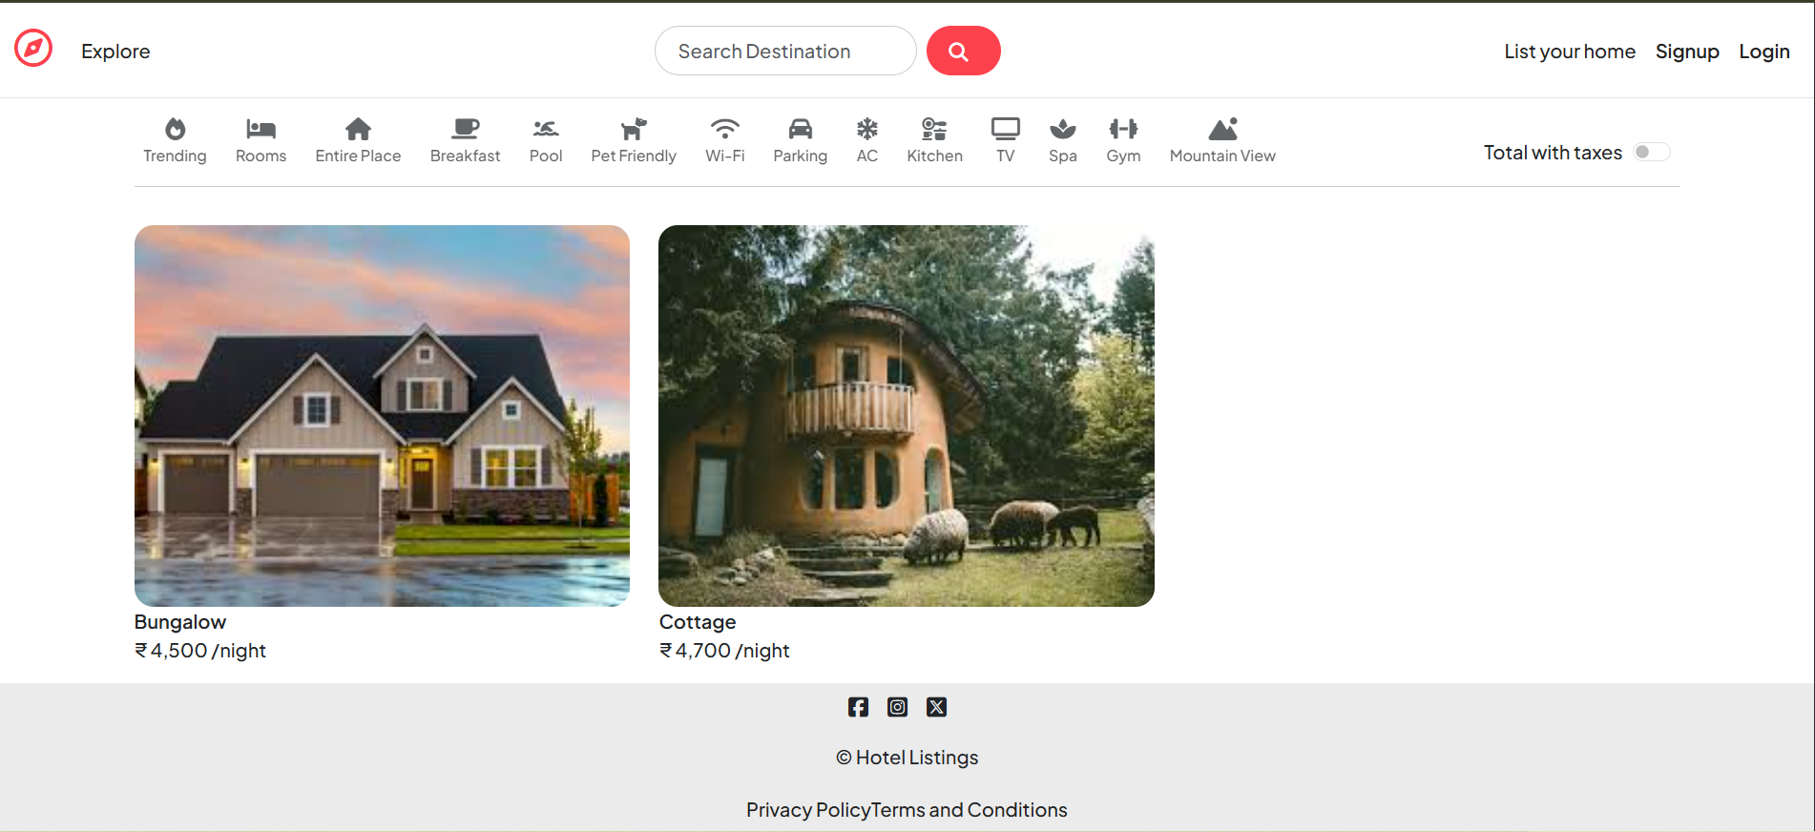Click the © Hotel Listings footer text
This screenshot has height=832, width=1815.
(x=907, y=758)
